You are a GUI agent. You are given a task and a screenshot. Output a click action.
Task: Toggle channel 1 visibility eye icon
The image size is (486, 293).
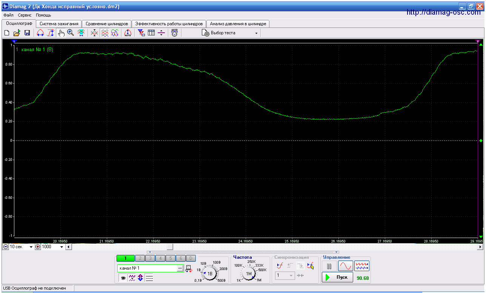pos(123,278)
